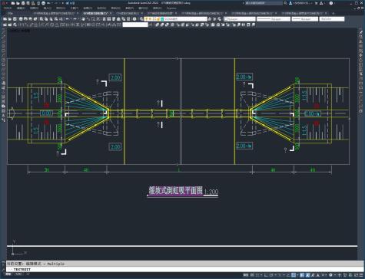Open the DesignCenter palette icon
The width and height of the screenshot is (365, 279).
109,19
